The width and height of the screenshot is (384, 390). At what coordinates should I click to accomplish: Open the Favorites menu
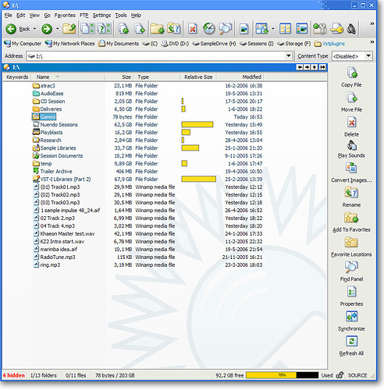pyautogui.click(x=65, y=16)
